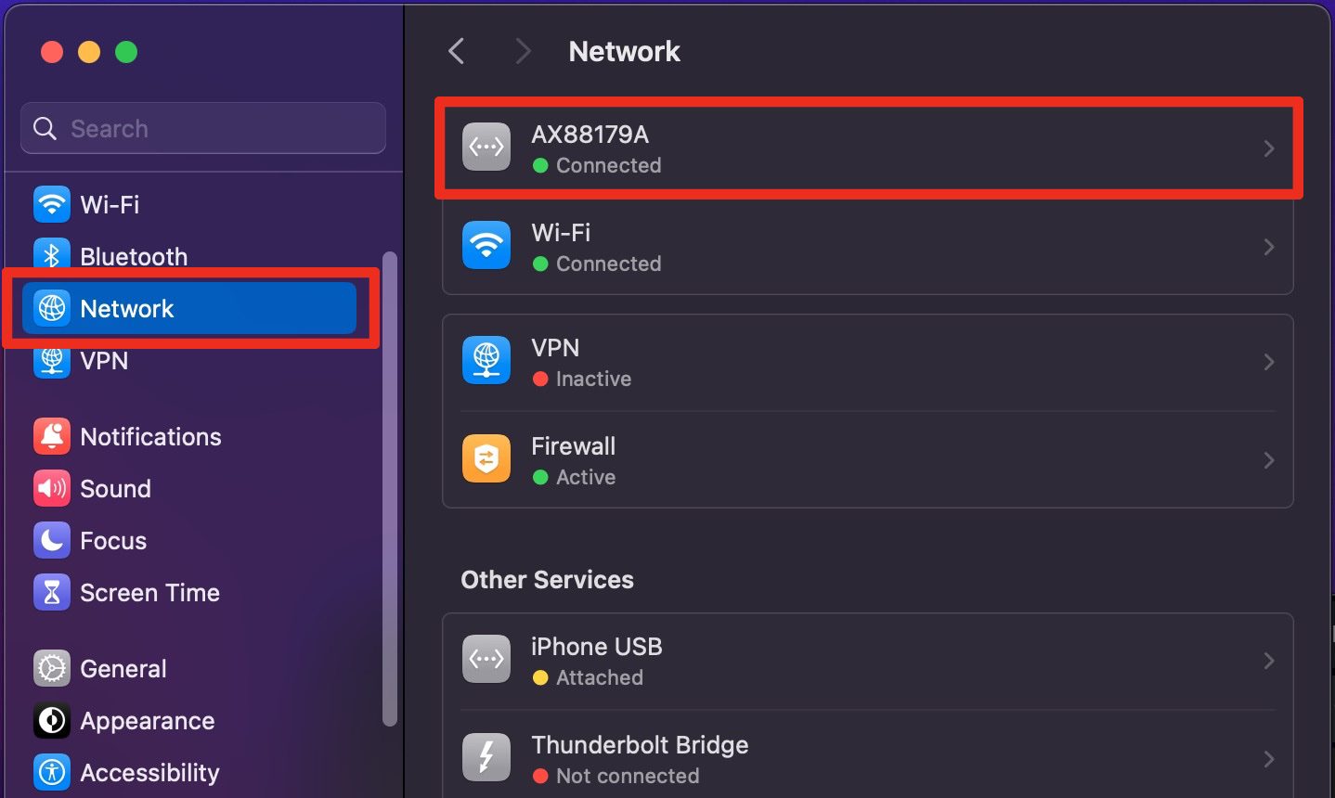Open the Appearance settings pane
1335x798 pixels.
(147, 720)
